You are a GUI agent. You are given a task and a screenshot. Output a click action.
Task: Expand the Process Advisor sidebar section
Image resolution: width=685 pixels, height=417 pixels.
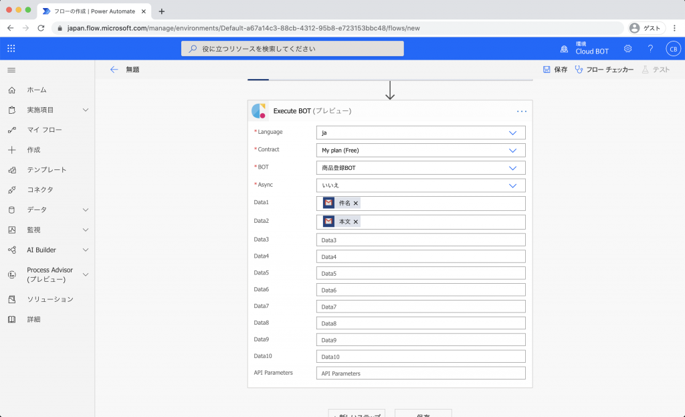(x=86, y=274)
